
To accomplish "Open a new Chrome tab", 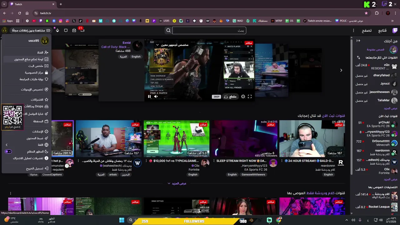I will (x=61, y=4).
